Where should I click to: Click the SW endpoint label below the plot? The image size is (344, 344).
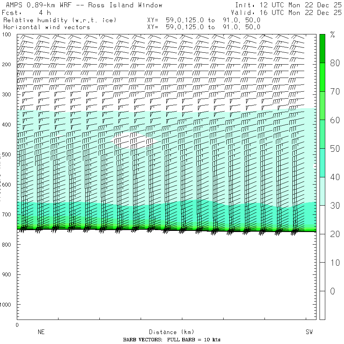(309, 332)
